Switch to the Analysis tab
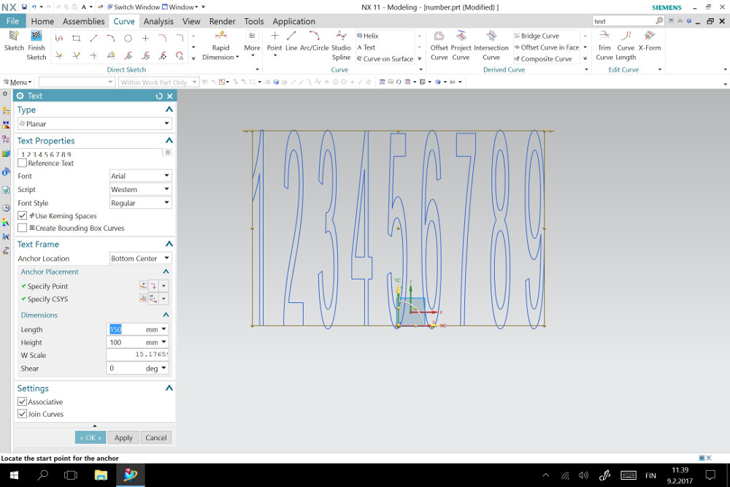The width and height of the screenshot is (730, 487). coord(158,21)
